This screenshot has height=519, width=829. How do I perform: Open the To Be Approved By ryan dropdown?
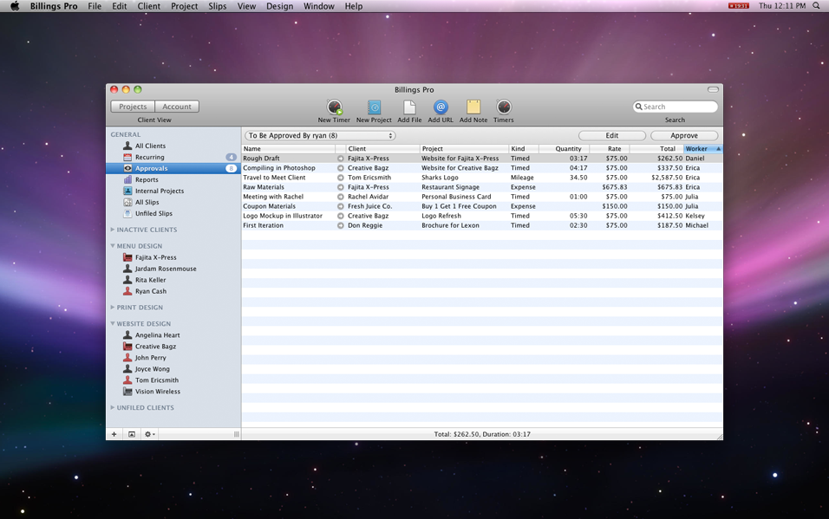(320, 136)
